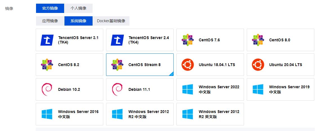Choose the TencentOS Server 2.4 (TK4) label
316x131 pixels.
(149, 40)
